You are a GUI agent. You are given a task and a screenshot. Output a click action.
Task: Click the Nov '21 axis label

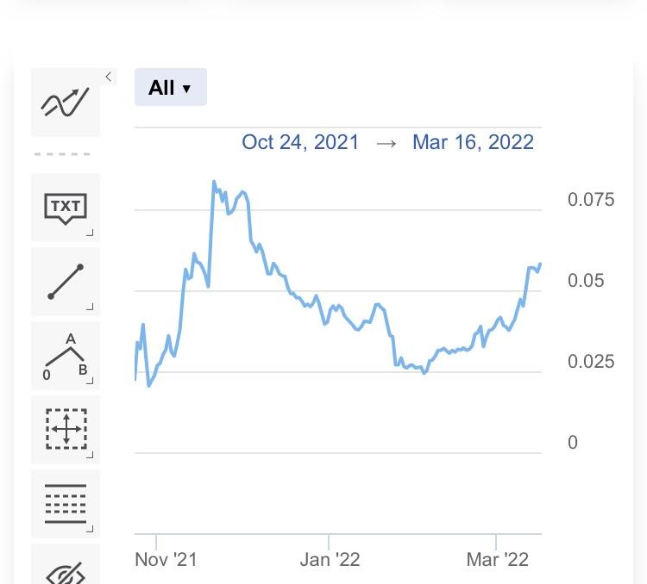click(x=166, y=560)
